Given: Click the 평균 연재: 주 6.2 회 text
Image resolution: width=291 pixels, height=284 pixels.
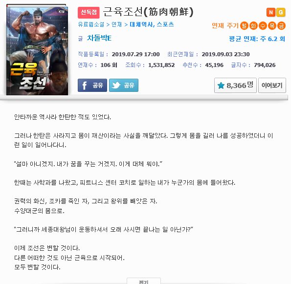Looking at the screenshot, I should click(x=257, y=39).
